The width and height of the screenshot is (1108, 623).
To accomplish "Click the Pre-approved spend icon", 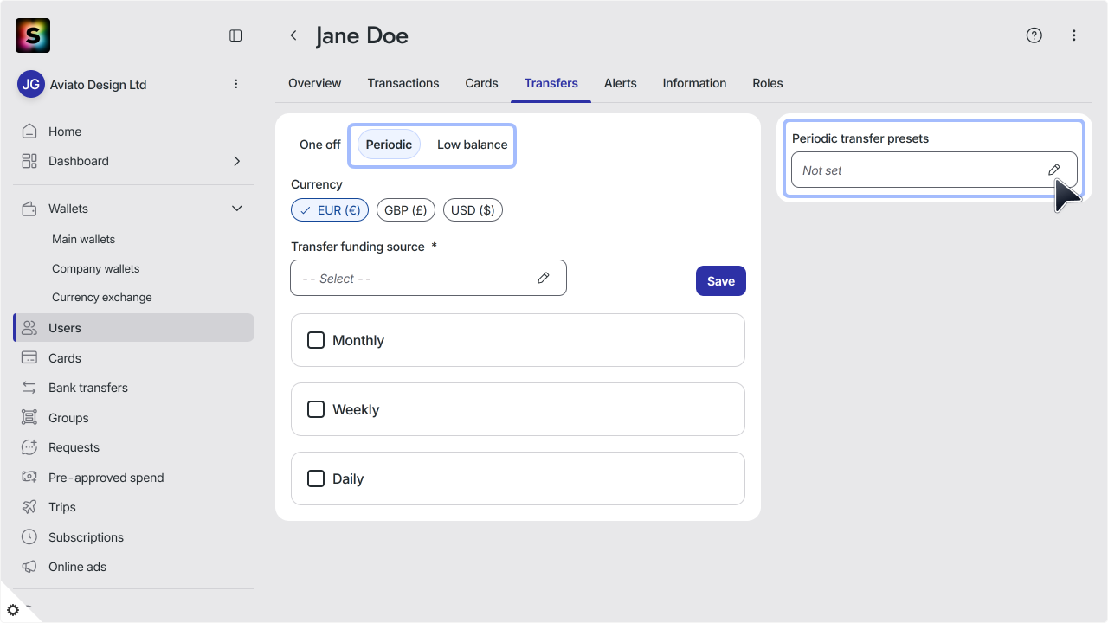I will [29, 478].
